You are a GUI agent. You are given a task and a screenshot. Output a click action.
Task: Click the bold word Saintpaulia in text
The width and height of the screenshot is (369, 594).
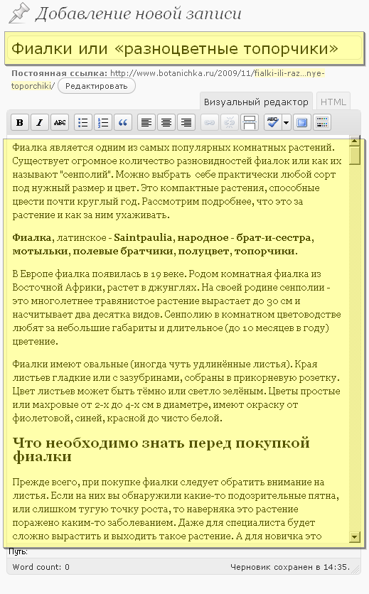point(143,237)
